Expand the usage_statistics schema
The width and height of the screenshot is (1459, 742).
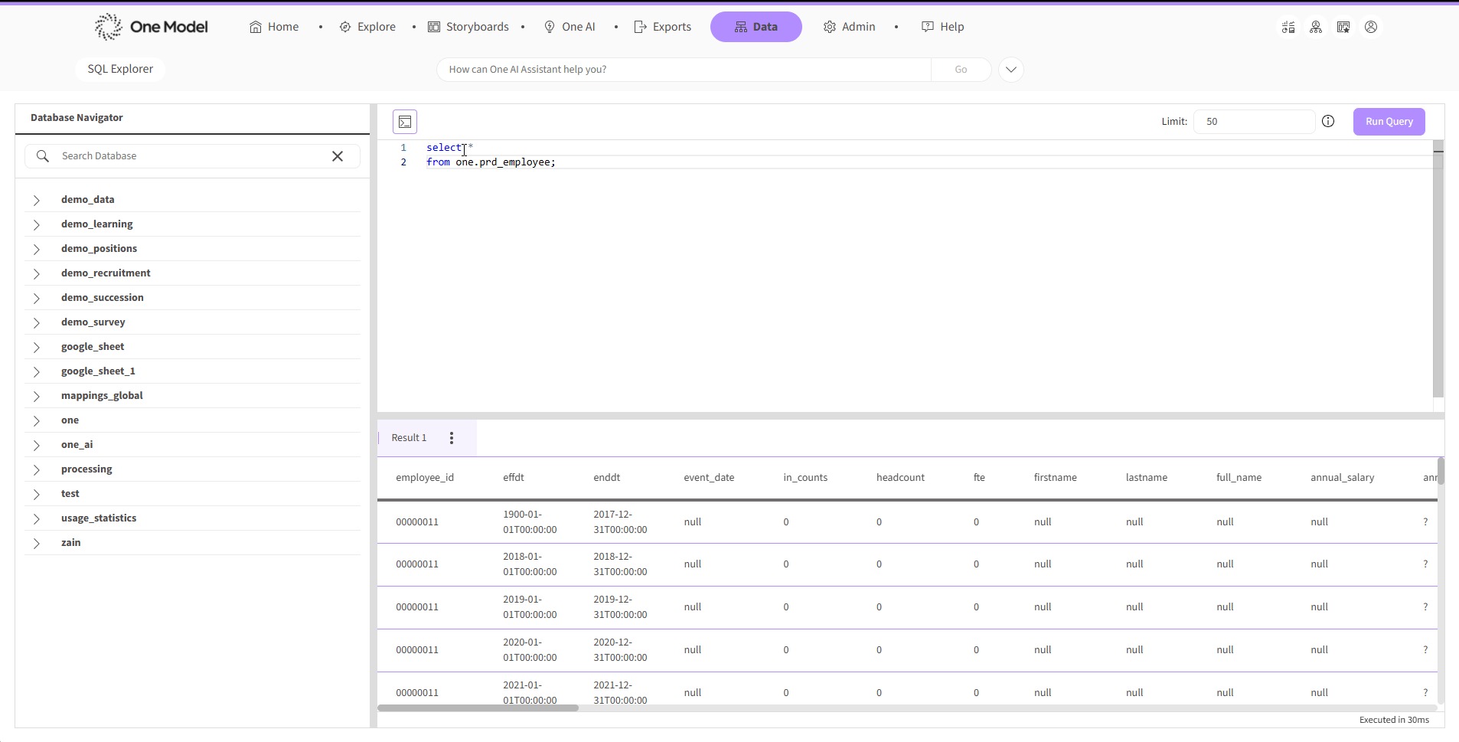(x=37, y=518)
